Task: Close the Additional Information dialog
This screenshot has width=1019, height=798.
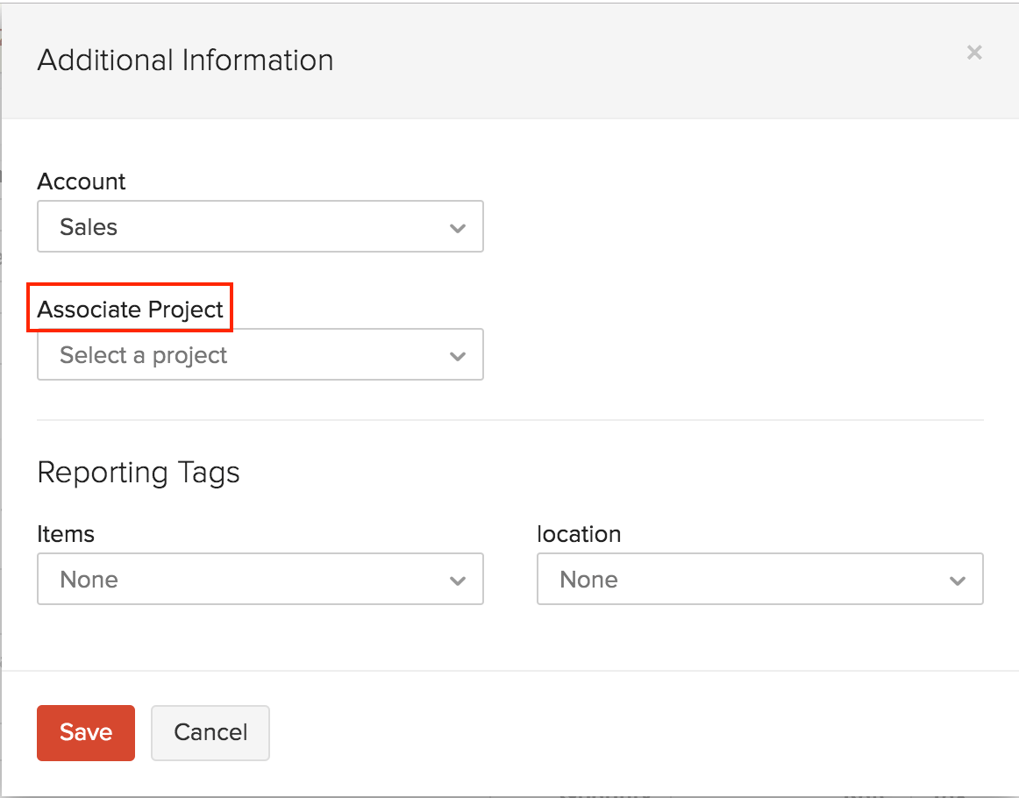Action: pos(973,53)
